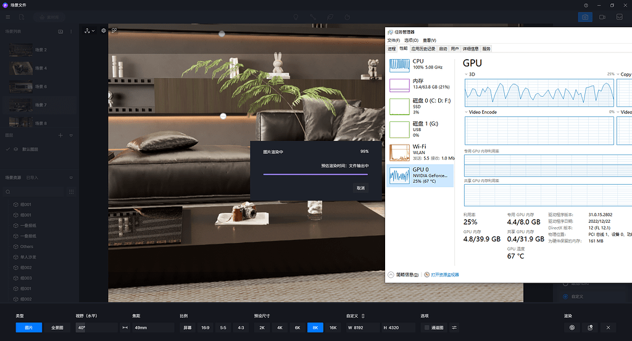This screenshot has width=632, height=341.
Task: Click the photo render camera icon
Action: point(584,17)
